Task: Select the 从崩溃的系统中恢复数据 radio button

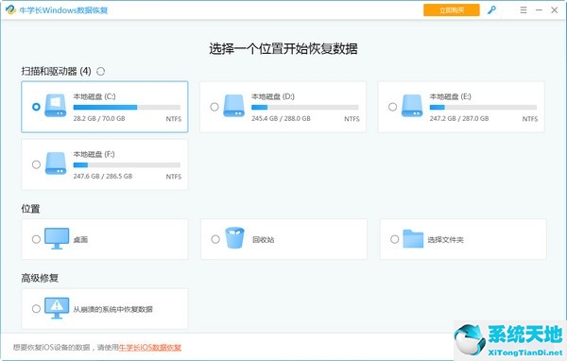Action: [x=36, y=309]
